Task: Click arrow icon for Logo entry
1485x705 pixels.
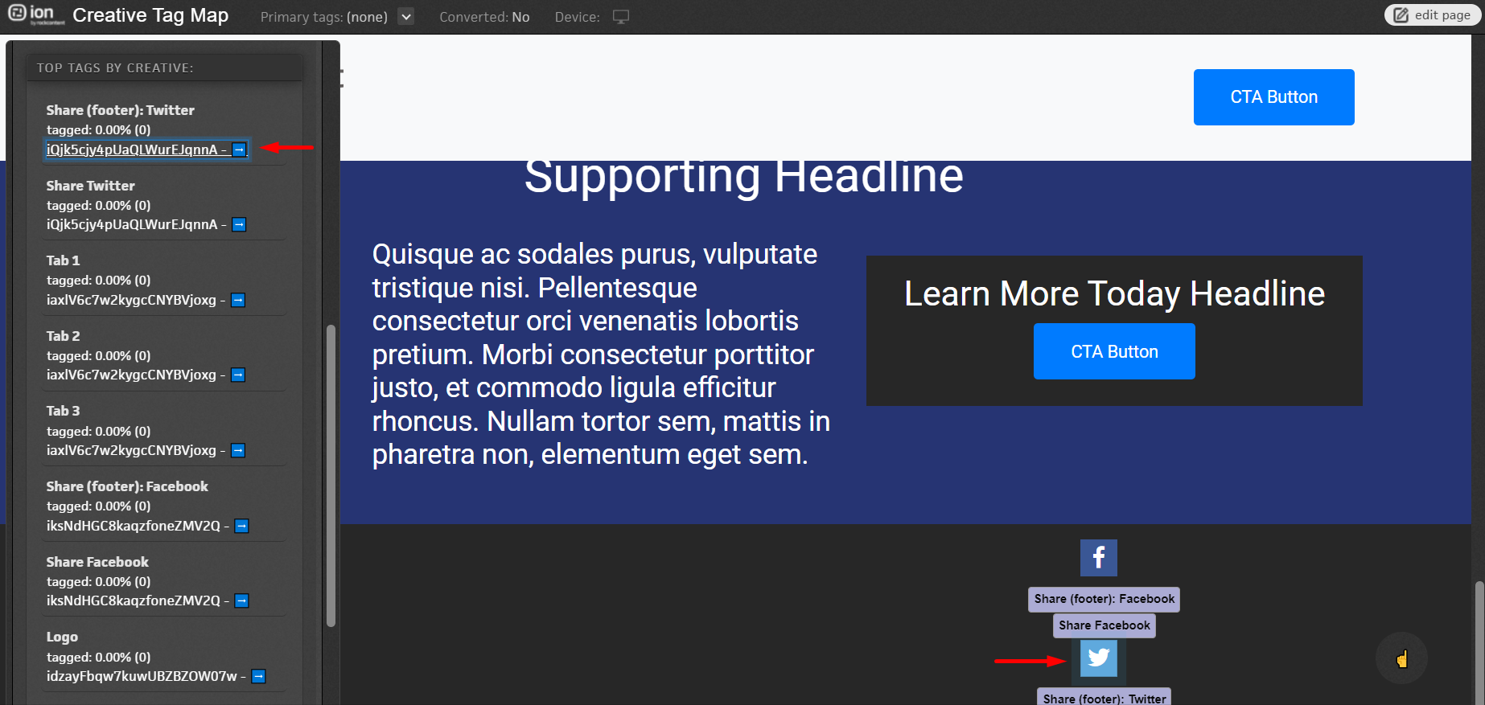Action: [258, 677]
